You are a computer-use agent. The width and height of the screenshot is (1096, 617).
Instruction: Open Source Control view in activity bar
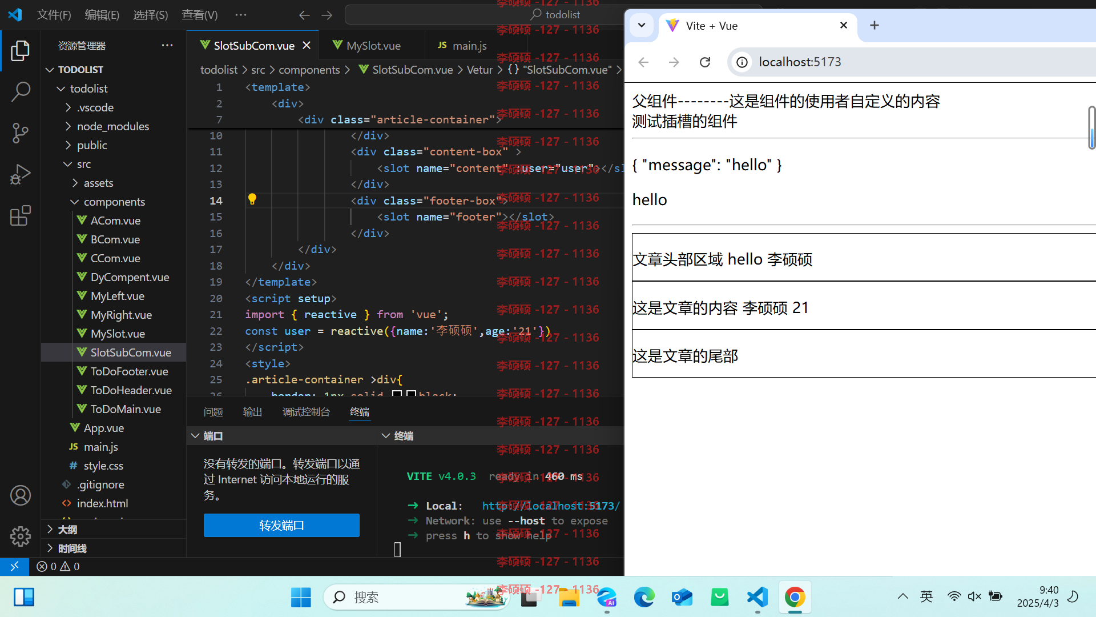[21, 133]
